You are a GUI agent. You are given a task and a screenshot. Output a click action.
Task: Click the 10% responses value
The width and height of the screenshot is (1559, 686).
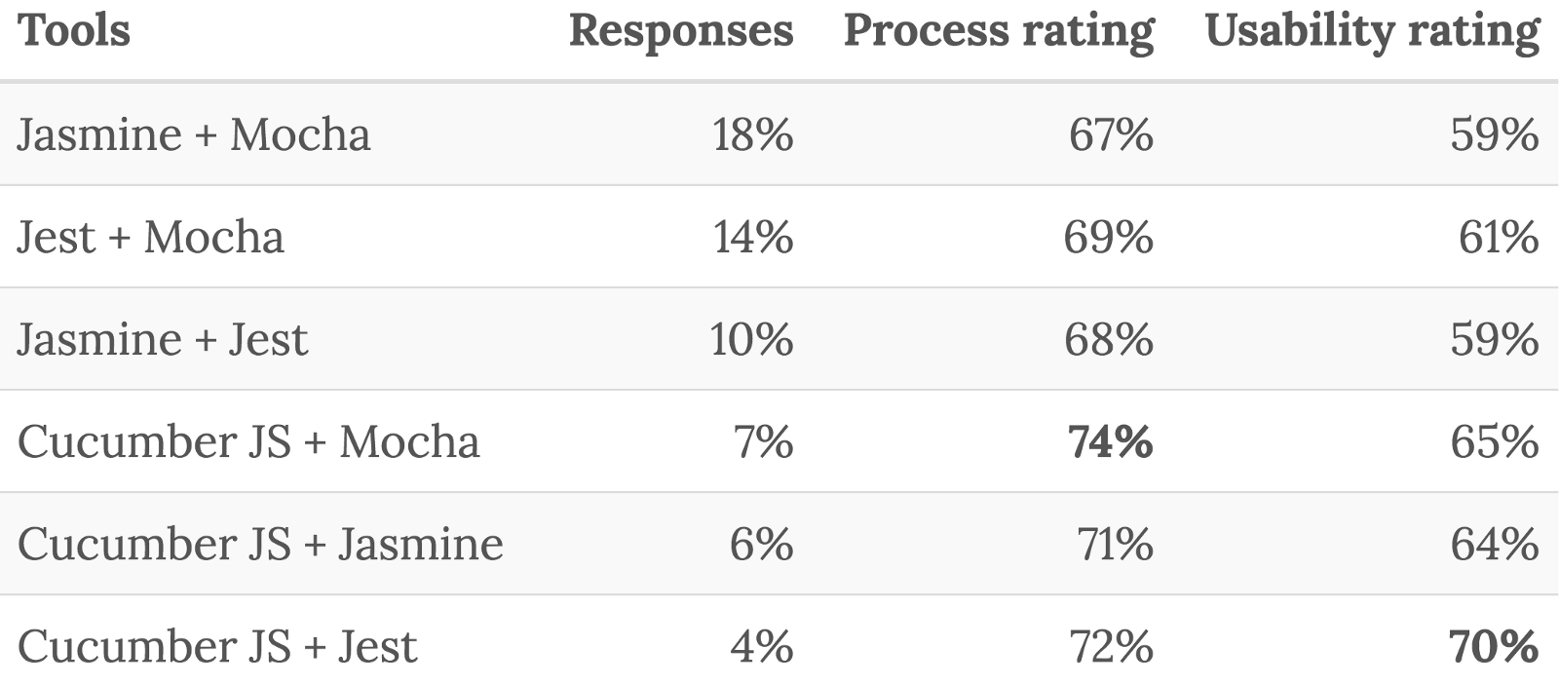751,340
